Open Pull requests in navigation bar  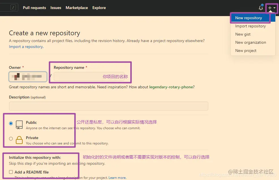click(x=34, y=8)
